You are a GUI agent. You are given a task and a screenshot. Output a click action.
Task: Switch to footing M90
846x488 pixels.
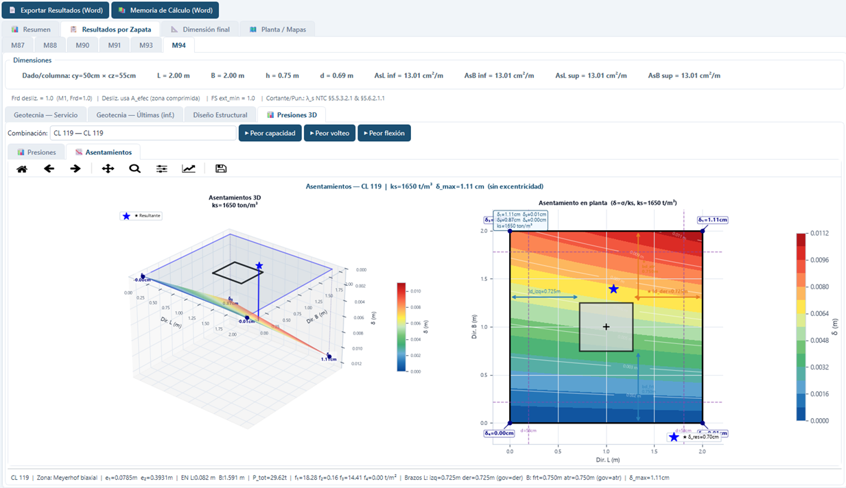[x=82, y=45]
